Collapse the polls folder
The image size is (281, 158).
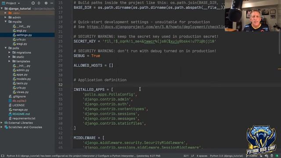[x=6, y=48]
